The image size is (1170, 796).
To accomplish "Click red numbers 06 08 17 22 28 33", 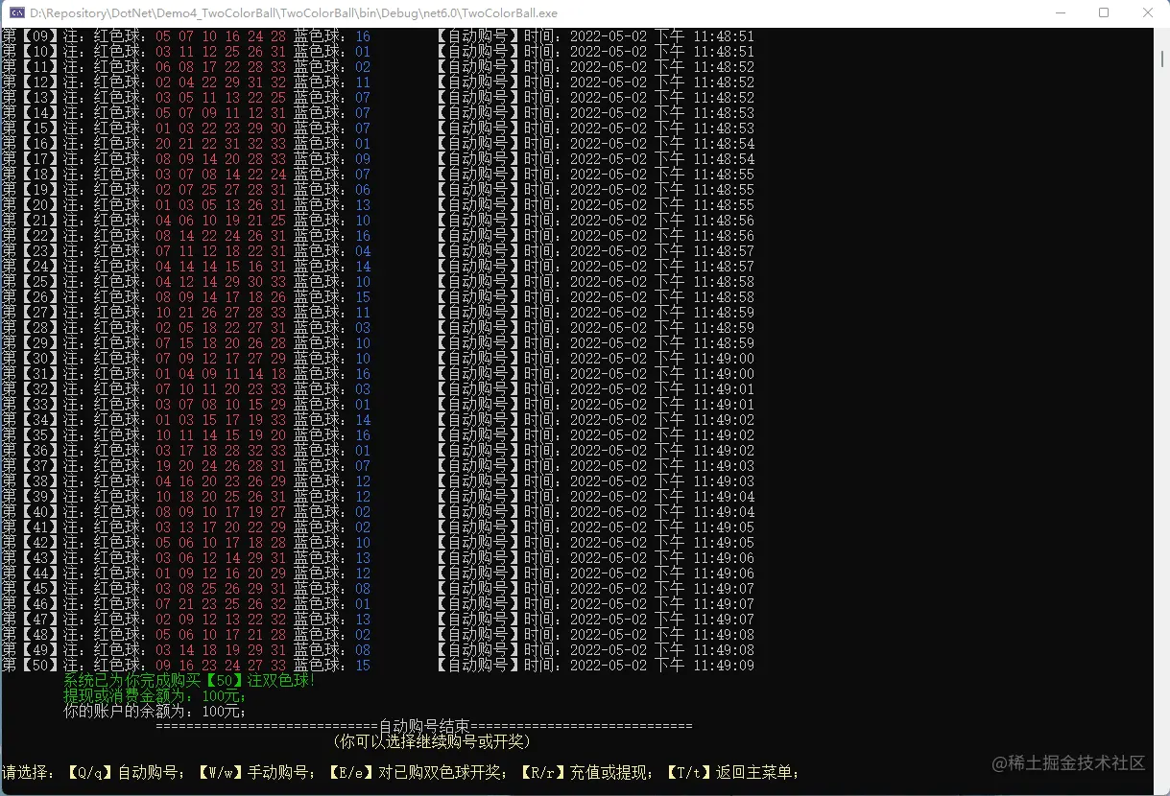I will [221, 67].
